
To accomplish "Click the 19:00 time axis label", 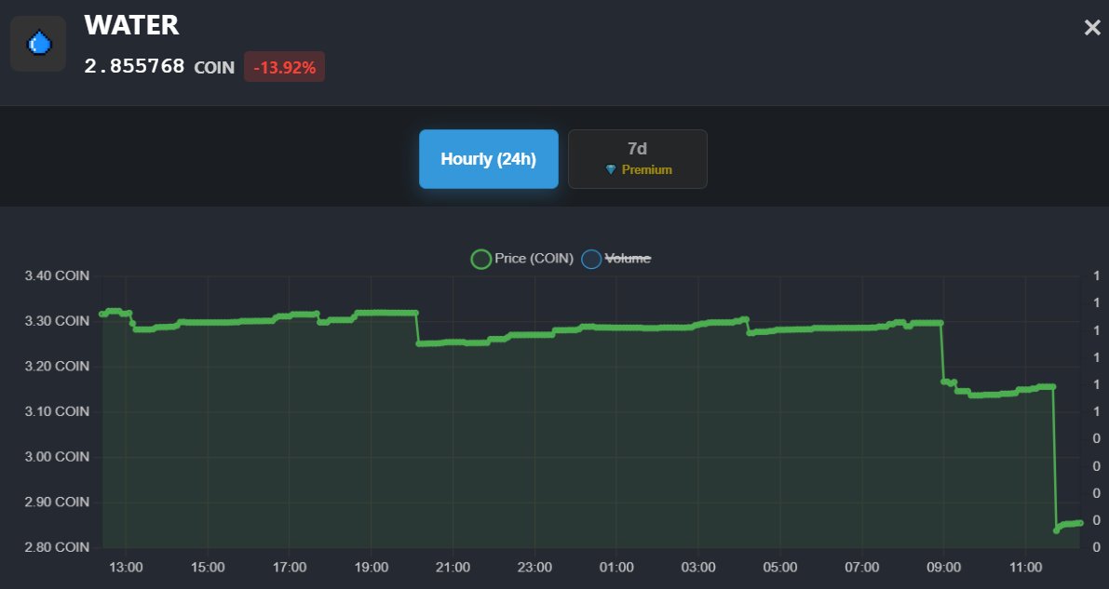I will pos(372,567).
